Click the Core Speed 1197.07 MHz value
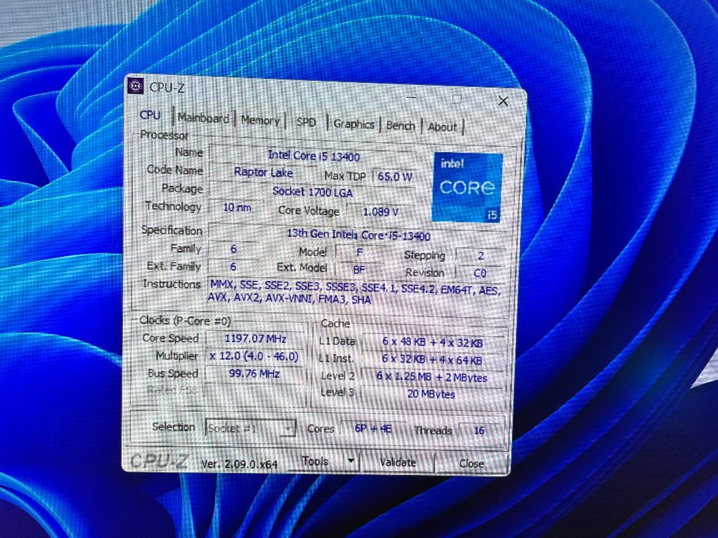Viewport: 718px width, 538px height. [x=255, y=339]
